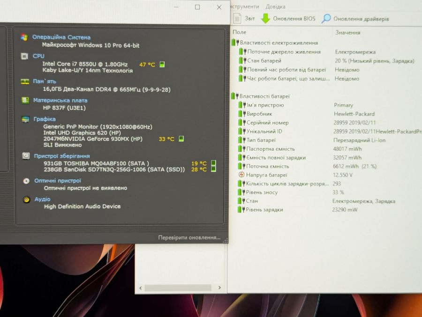Select the Поточна ємність row
Screen dimensions: 422x317
point(327,166)
